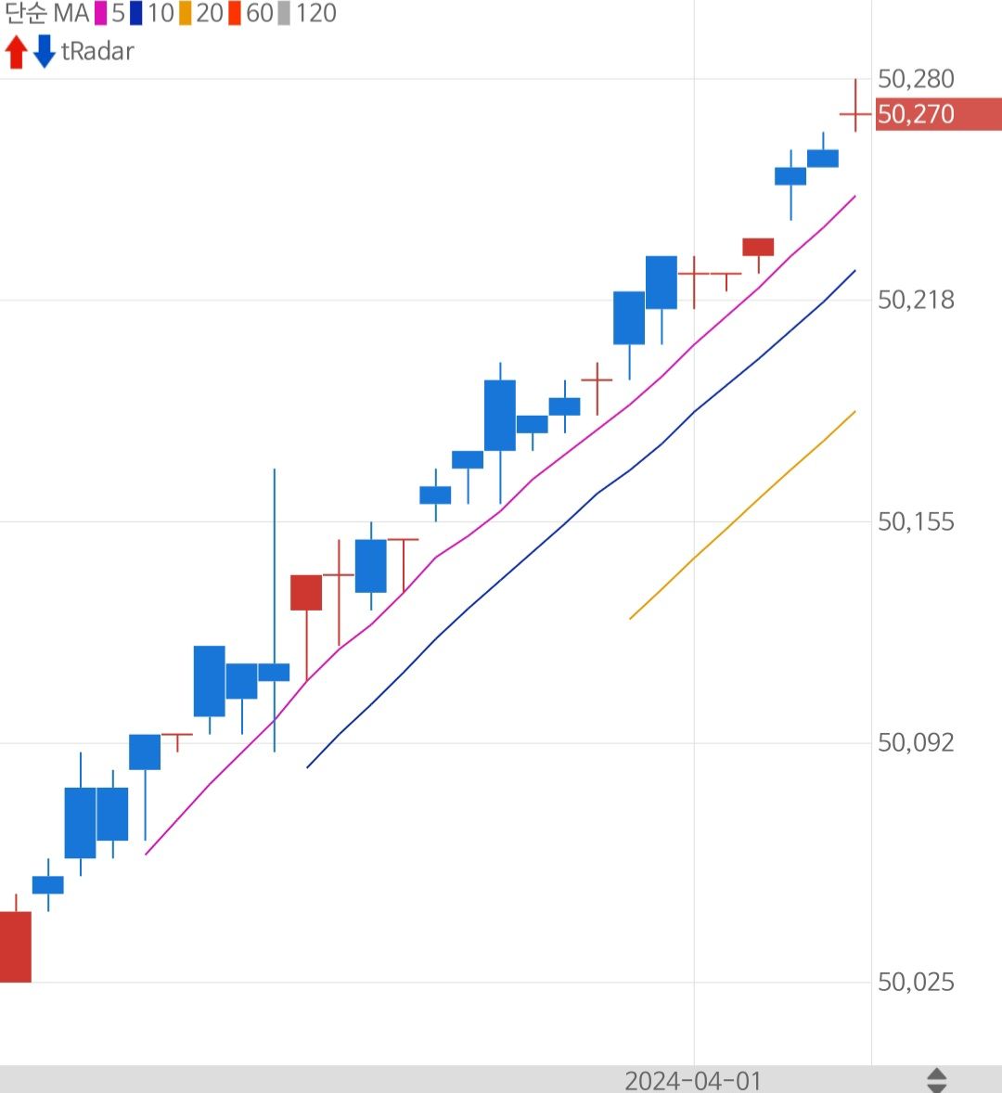Click the 단순 MA indicator label
This screenshot has height=1093, width=1002.
point(46,14)
